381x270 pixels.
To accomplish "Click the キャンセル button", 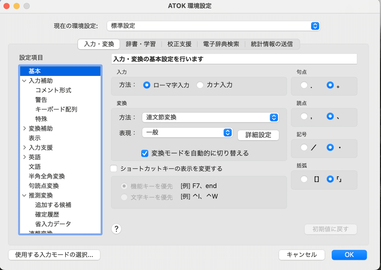I will point(302,255).
